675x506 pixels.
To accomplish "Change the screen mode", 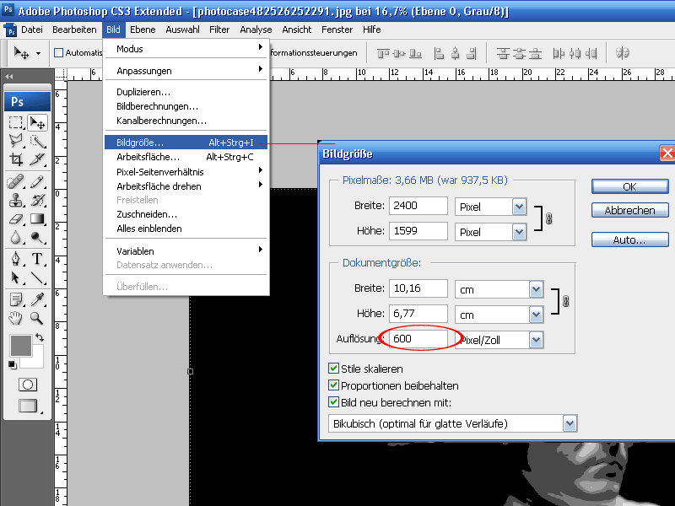I will pyautogui.click(x=29, y=406).
